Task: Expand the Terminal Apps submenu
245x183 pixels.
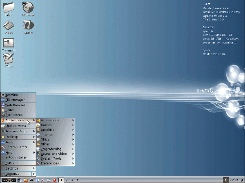Action: (18, 132)
